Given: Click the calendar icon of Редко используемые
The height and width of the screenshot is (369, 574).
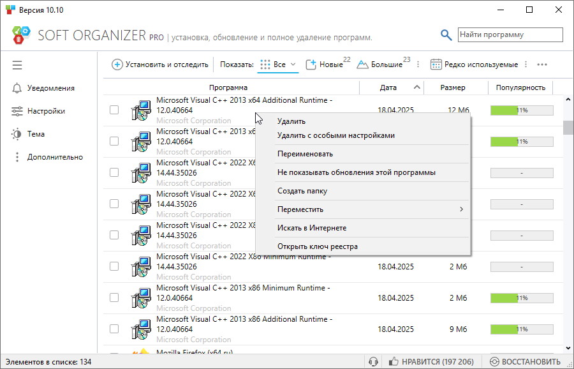Looking at the screenshot, I should [x=436, y=65].
